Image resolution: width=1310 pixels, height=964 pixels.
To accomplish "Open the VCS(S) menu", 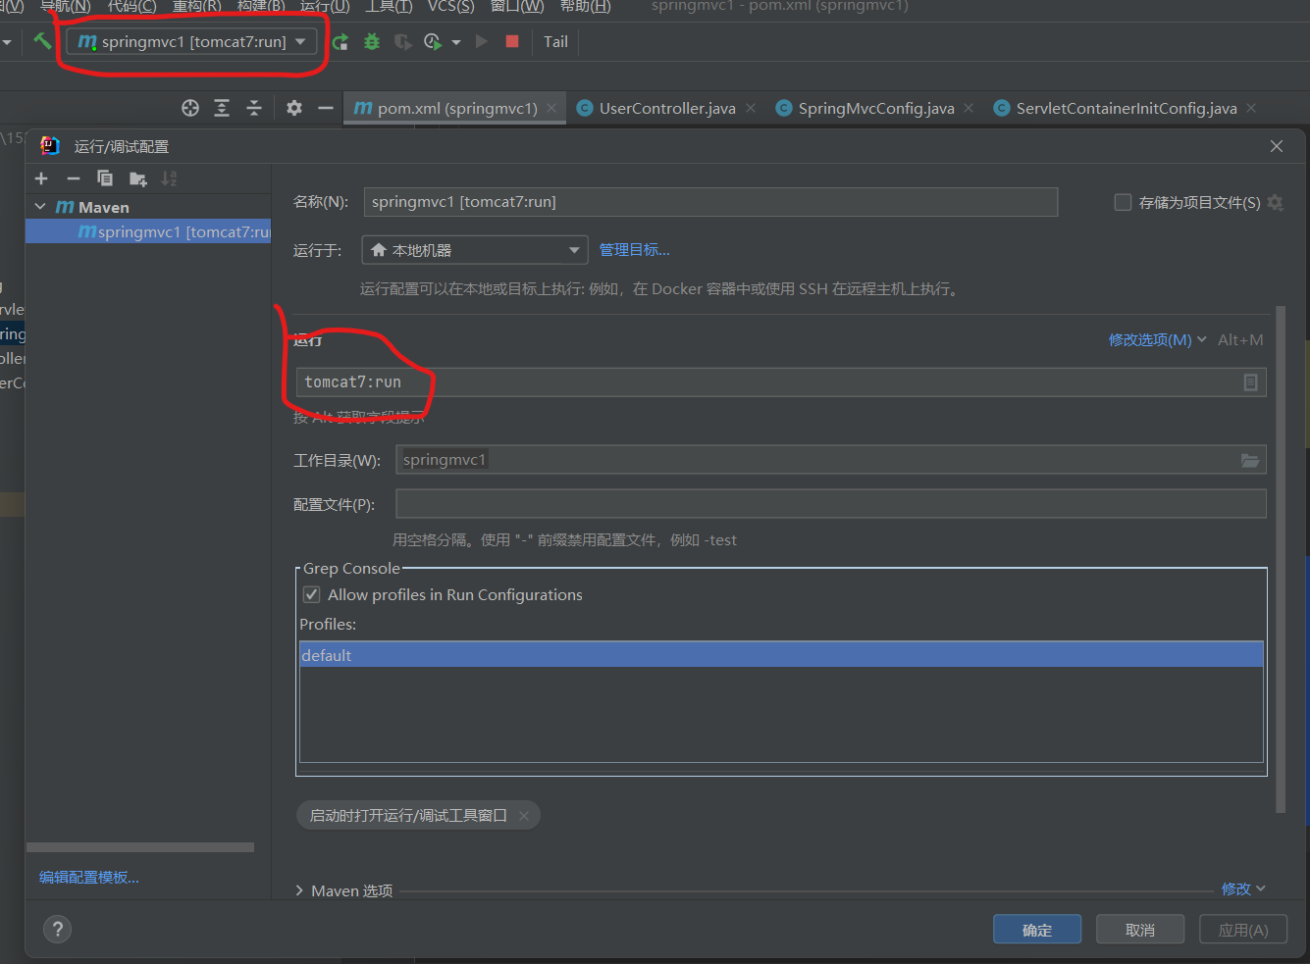I will click(451, 6).
